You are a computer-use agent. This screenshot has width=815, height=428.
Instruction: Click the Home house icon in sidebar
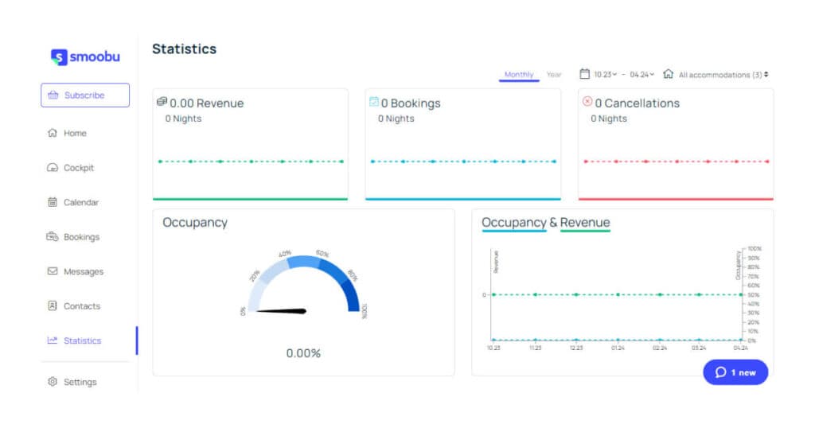coord(53,133)
